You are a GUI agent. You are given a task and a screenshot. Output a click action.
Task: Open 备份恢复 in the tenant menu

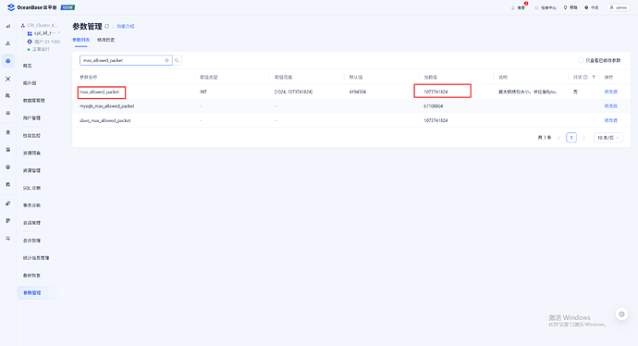[31, 276]
